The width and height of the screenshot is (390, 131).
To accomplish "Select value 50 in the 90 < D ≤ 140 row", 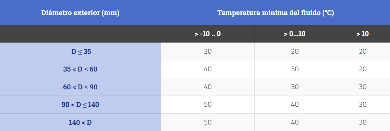I will [x=208, y=104].
